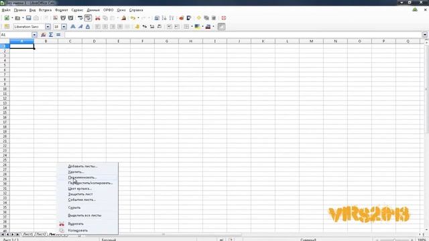Open the recent documents arrow beside Open

23,18
